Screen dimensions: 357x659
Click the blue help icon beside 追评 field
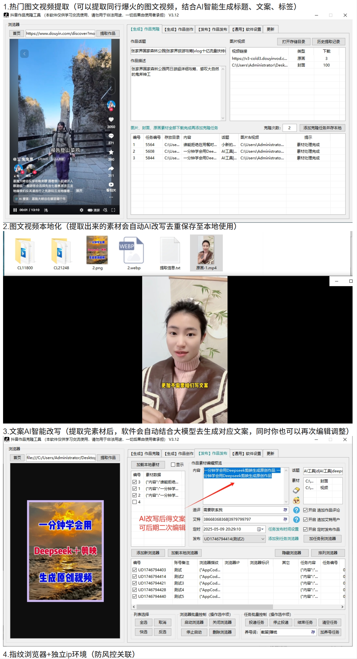coord(297,510)
